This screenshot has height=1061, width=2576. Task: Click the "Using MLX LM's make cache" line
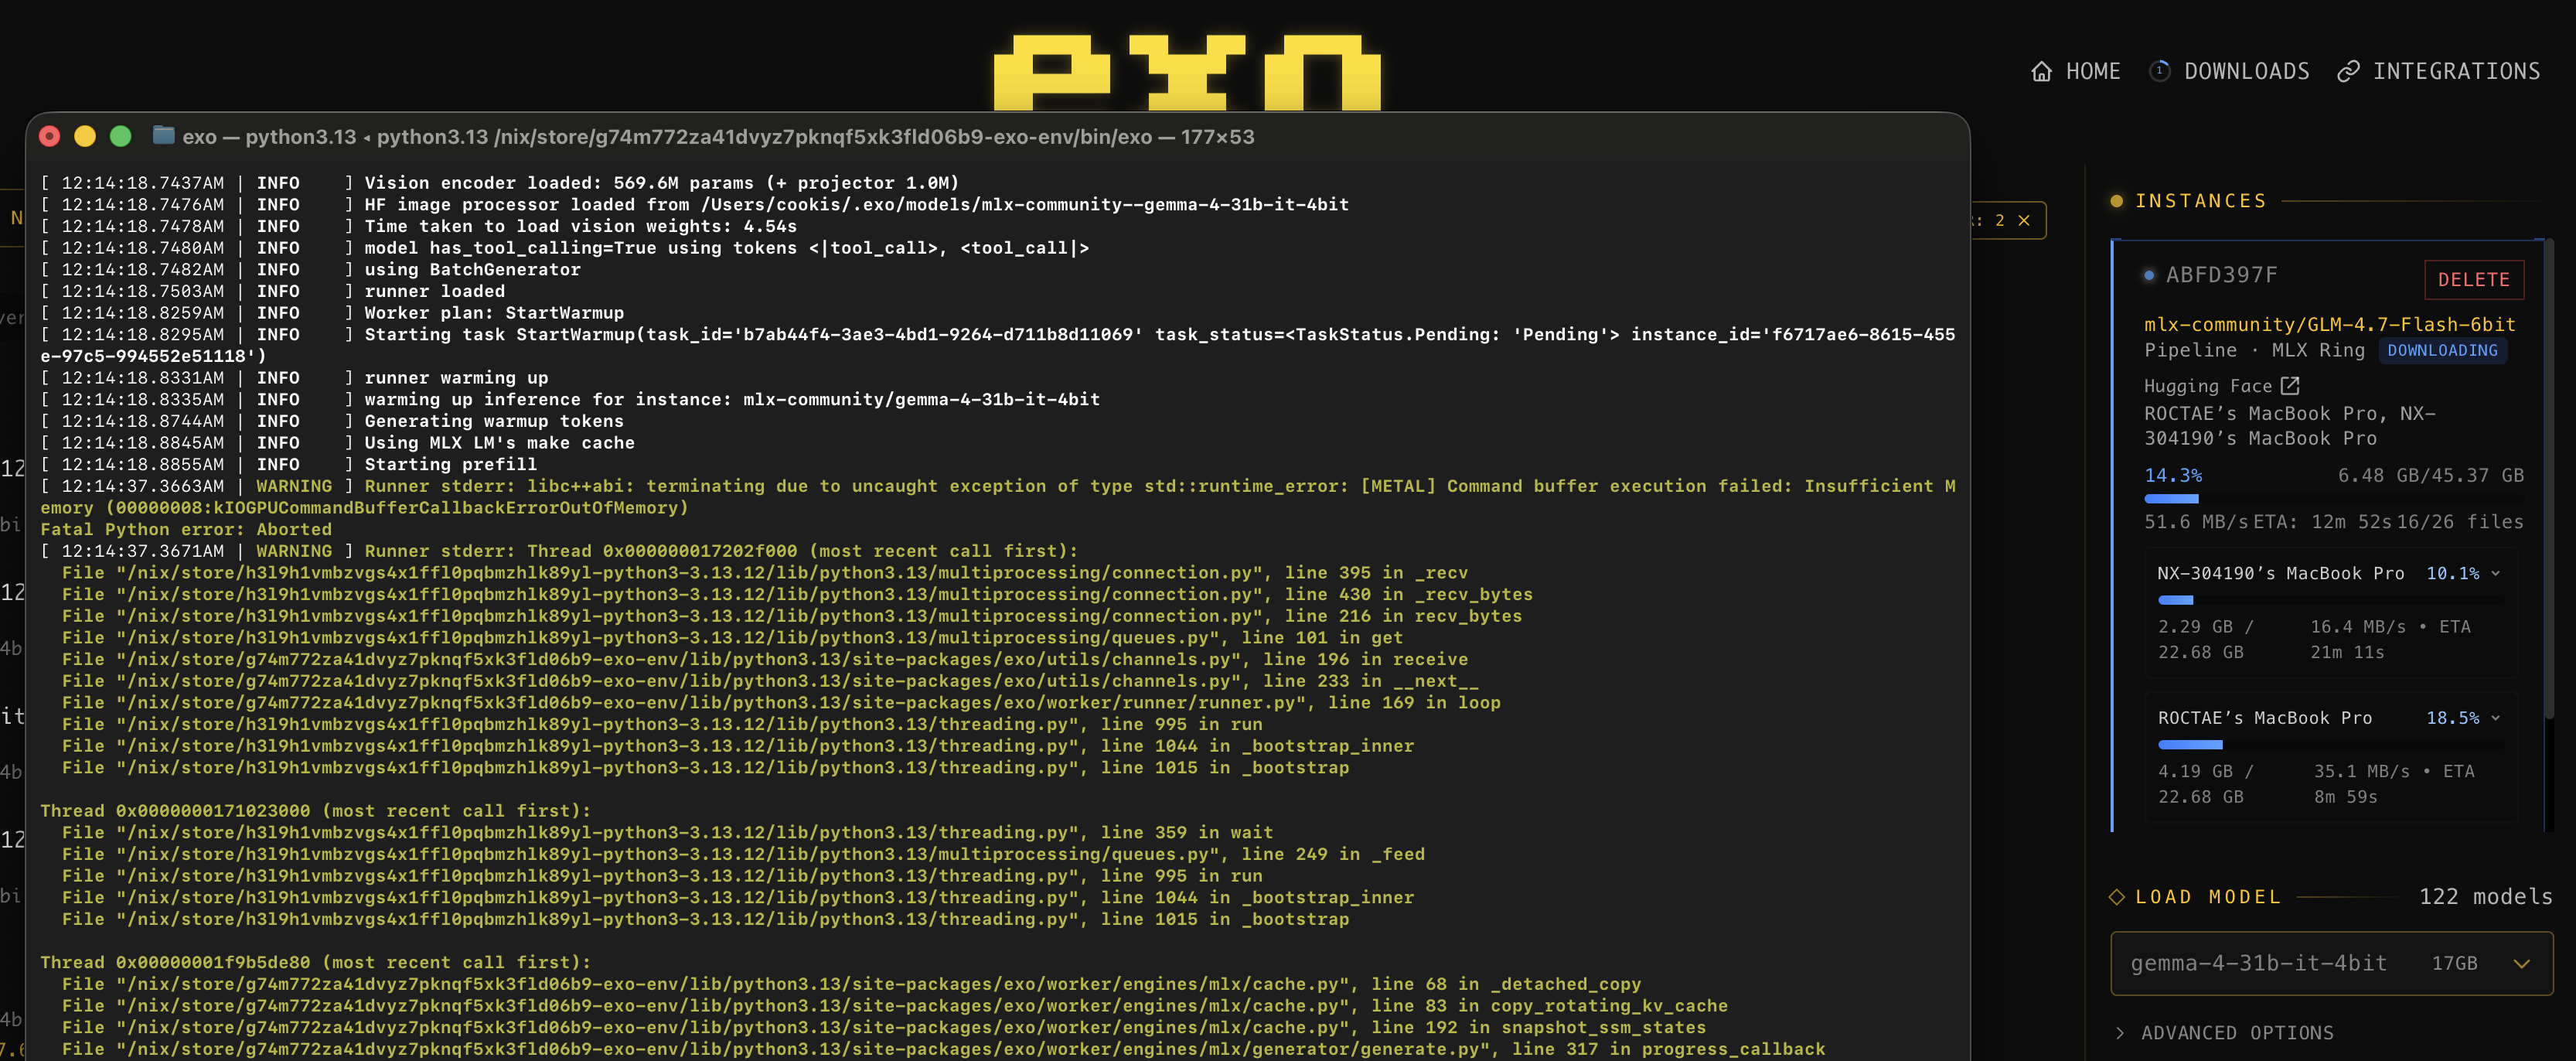coord(499,443)
